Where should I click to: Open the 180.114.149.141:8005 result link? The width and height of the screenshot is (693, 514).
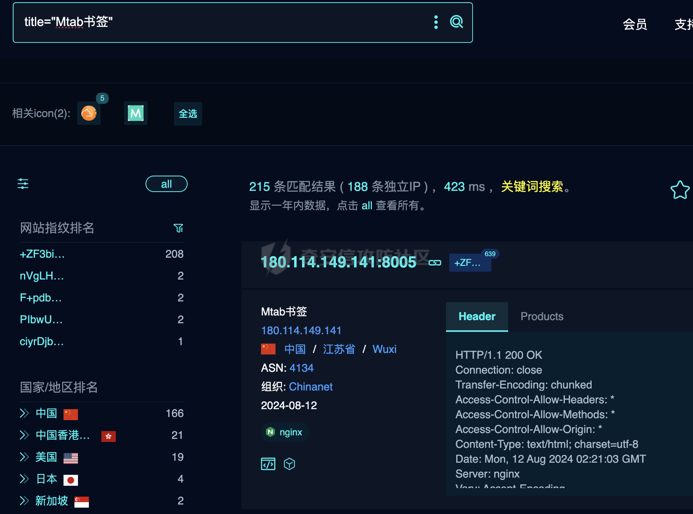[x=338, y=262]
